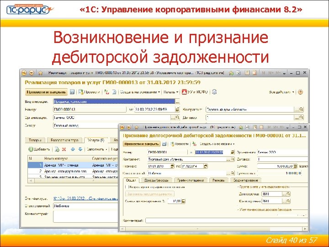Open ellipsis selector of Договор in back window
This screenshot has width=329, height=247.
tap(297, 118)
